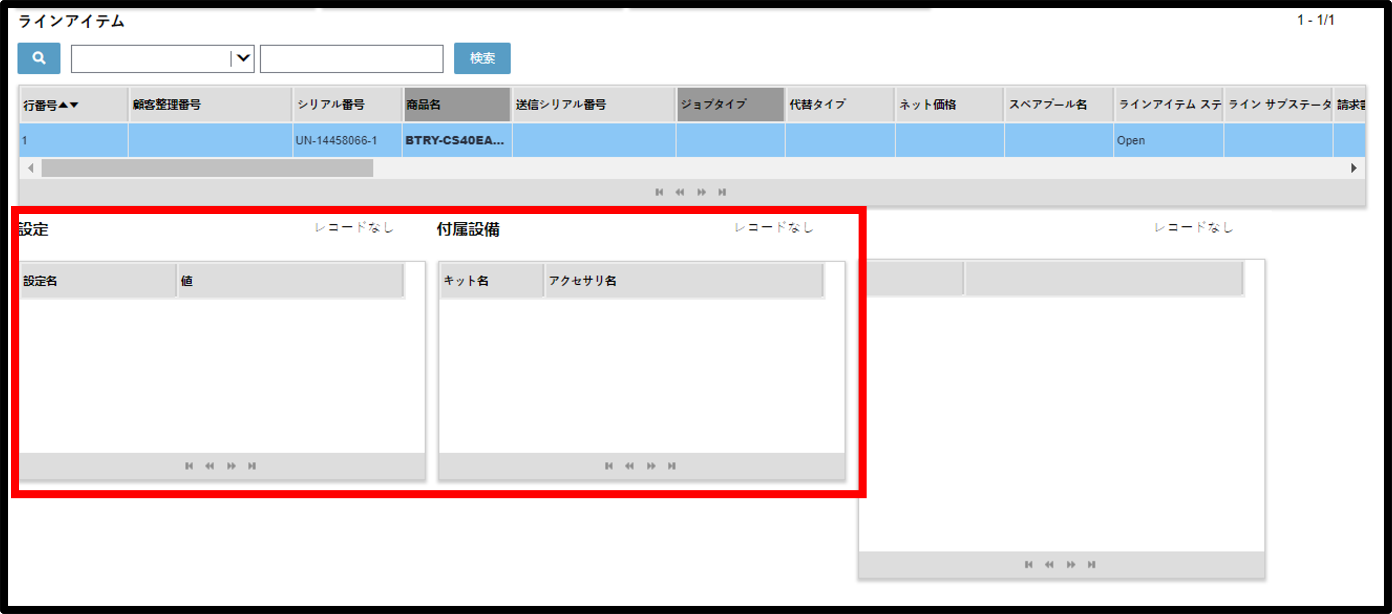Click scroll-left arrow of line items grid
1392x614 pixels.
pos(31,168)
